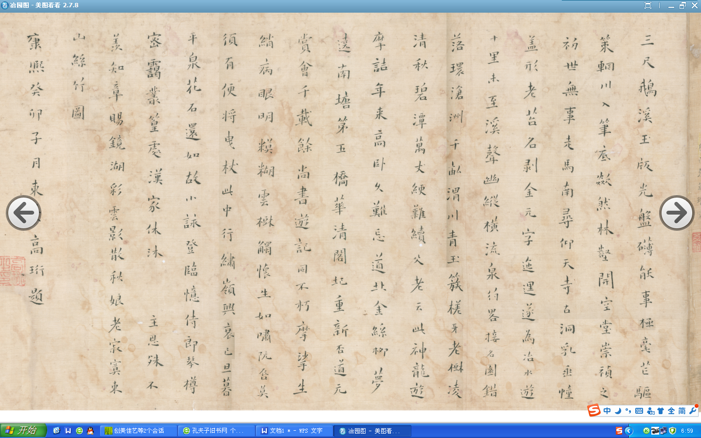Go to previous image with left arrow

[x=23, y=213]
